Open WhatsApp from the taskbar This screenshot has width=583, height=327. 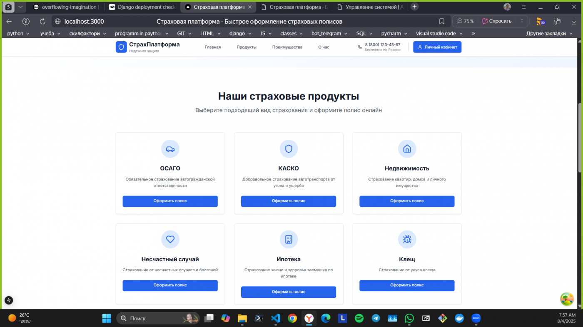tap(409, 318)
